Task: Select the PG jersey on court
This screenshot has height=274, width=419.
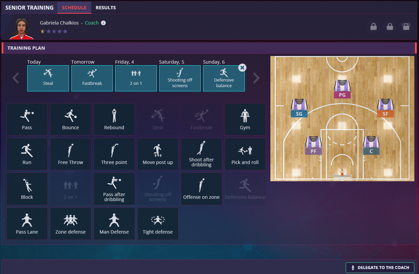Action: click(x=342, y=88)
